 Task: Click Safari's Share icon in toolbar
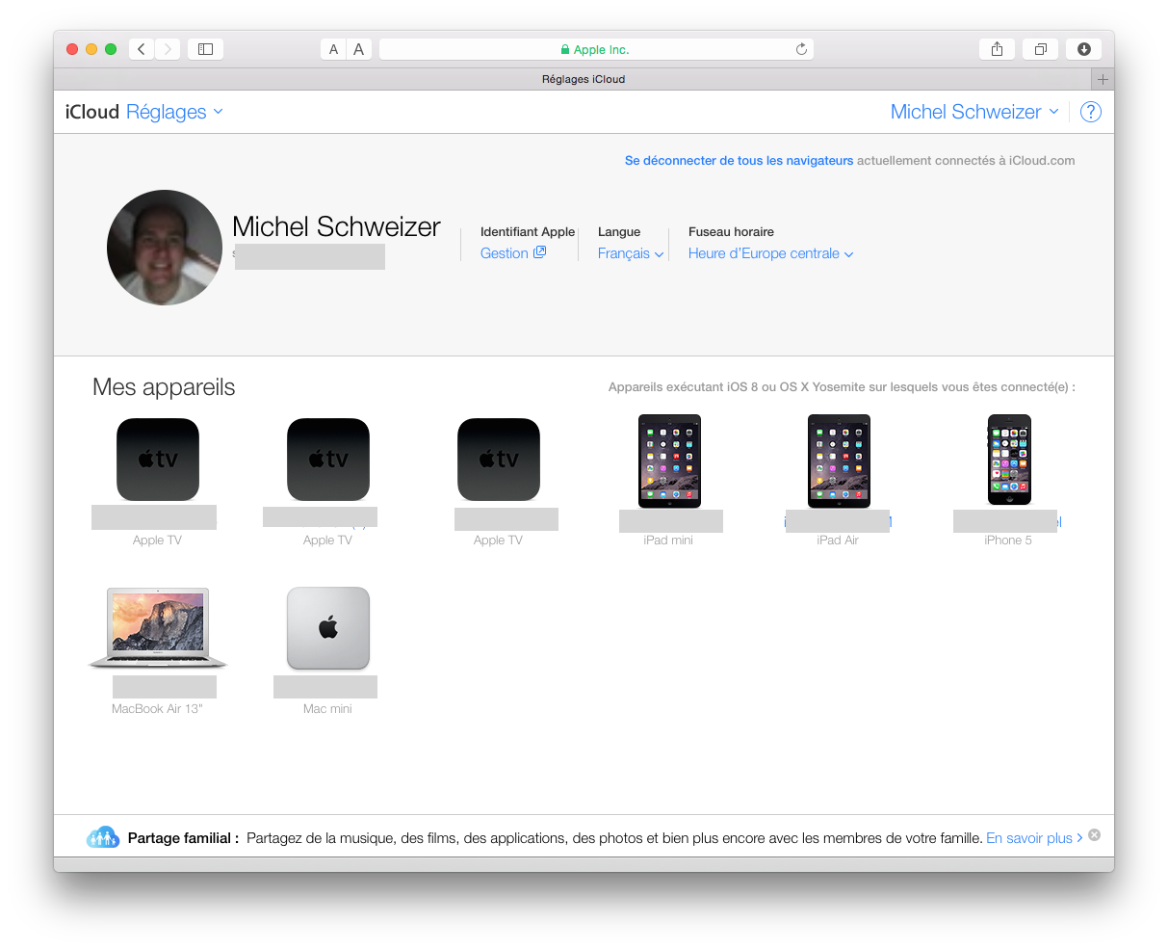[x=997, y=49]
